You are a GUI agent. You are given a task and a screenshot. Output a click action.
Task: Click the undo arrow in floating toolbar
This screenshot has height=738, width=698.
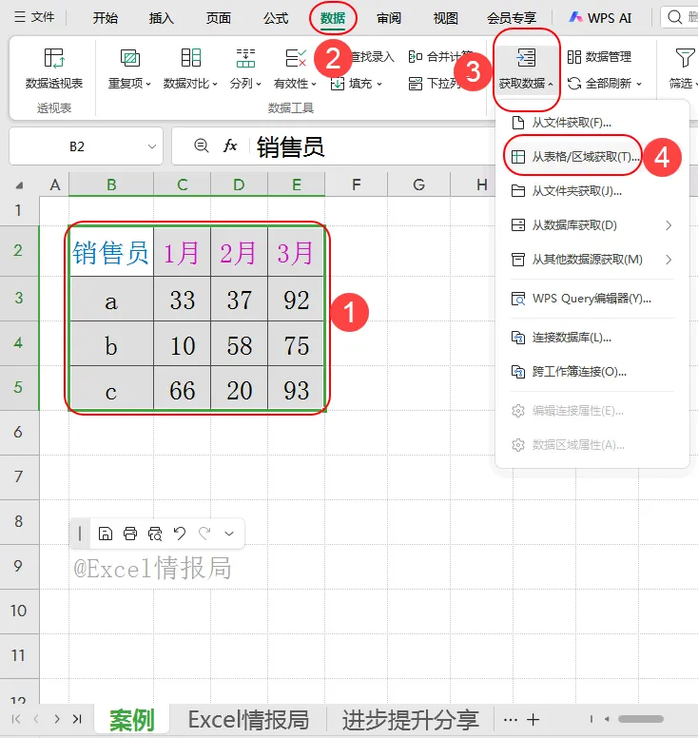pyautogui.click(x=180, y=534)
